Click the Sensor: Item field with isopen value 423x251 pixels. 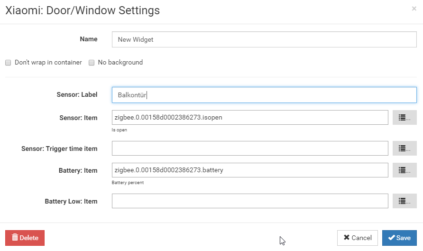[250, 118]
